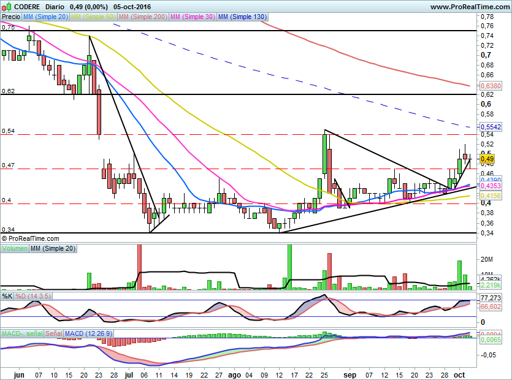Viewport: 512px width, 380px height.
Task: Click the red dashed 0,4 level line label
Action: 7,200
